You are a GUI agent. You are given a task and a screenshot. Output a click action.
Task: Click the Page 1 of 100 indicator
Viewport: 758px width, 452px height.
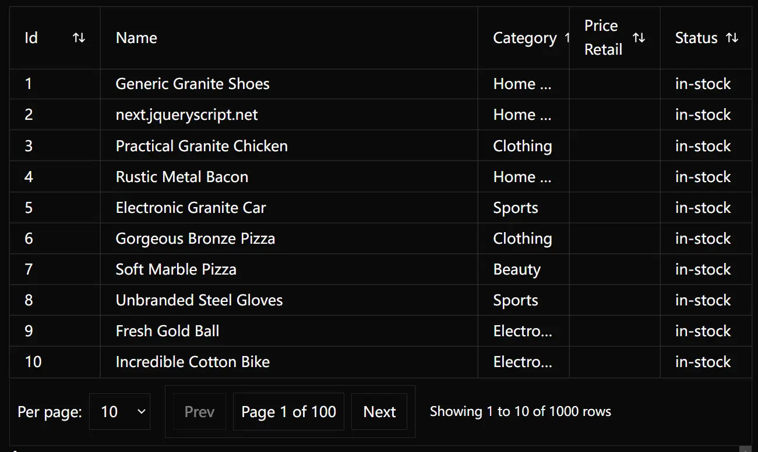tap(288, 412)
